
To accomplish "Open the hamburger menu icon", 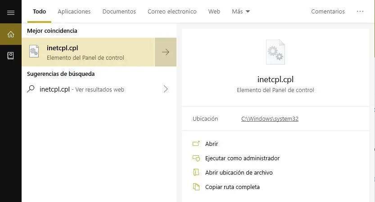I will 11,12.
